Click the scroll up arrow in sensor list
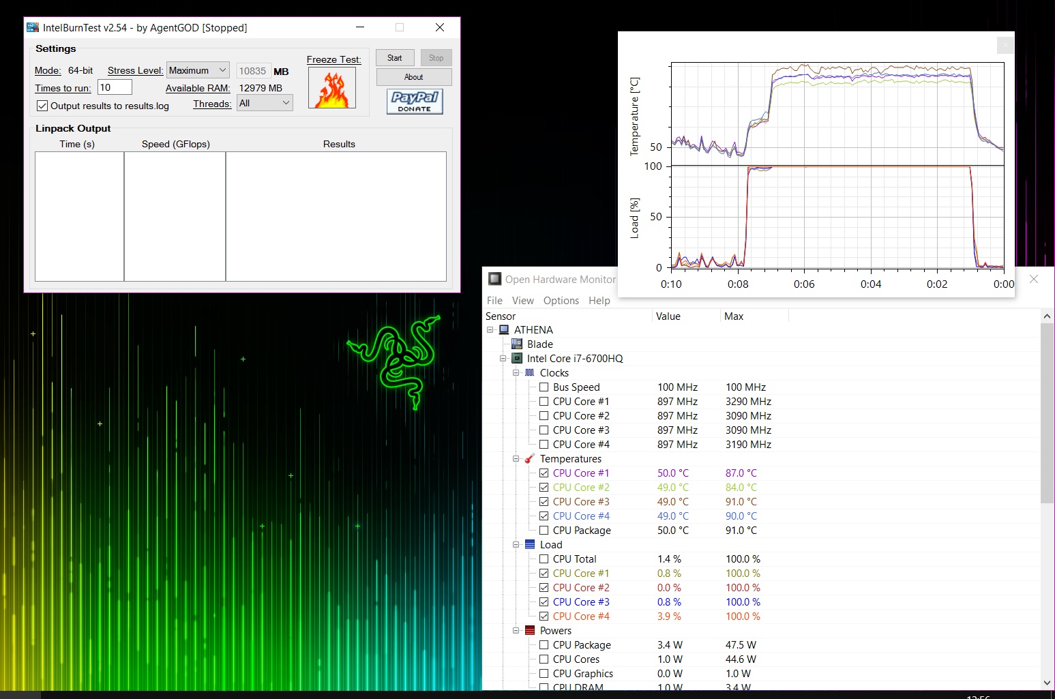Screen dimensions: 1055x699 tap(1047, 316)
